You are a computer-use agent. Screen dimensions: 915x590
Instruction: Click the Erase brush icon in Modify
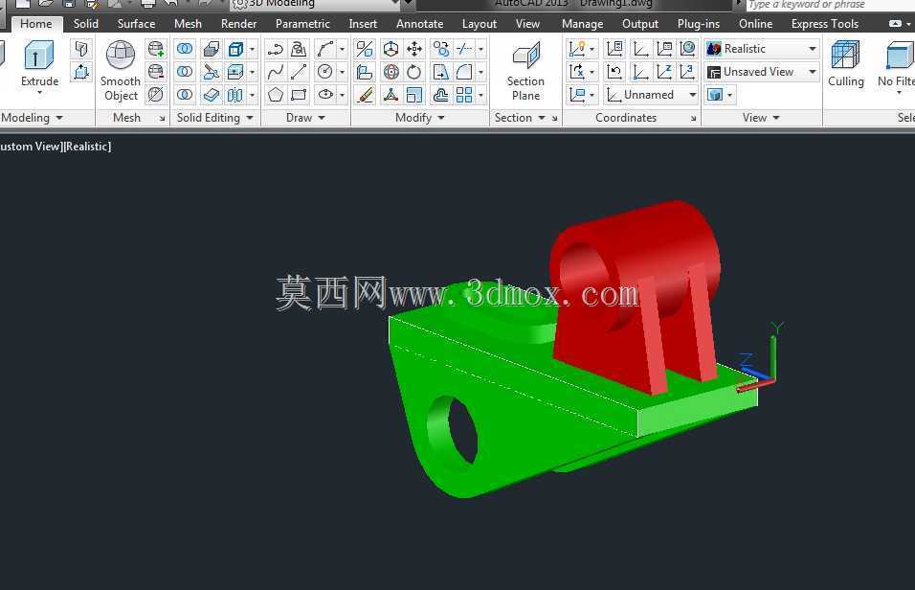[x=365, y=95]
